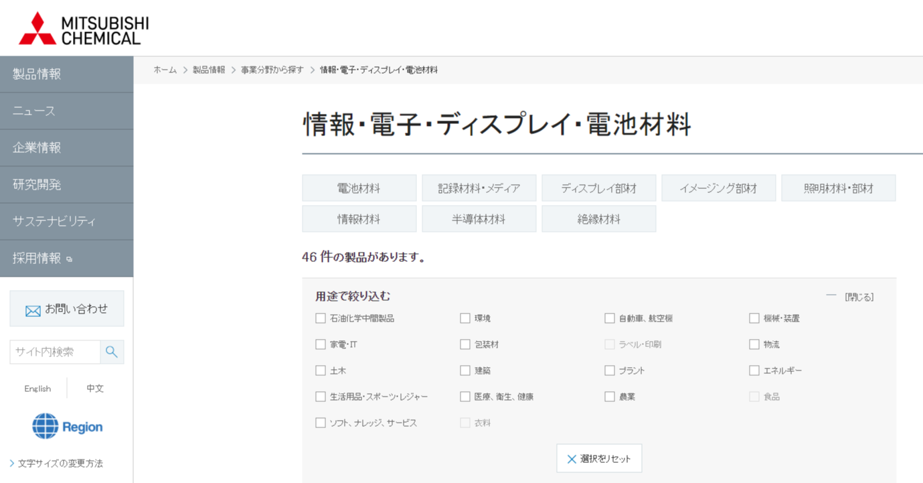Image resolution: width=923 pixels, height=483 pixels.
Task: Click the magnifier search icon
Action: pyautogui.click(x=112, y=352)
